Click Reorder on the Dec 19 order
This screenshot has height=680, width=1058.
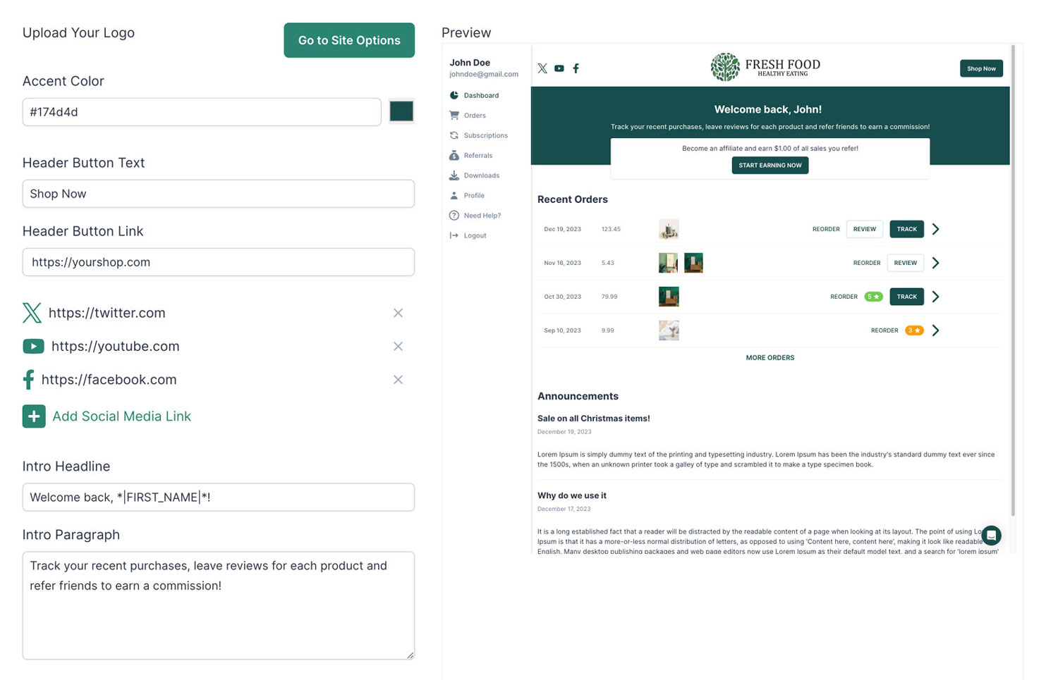click(x=826, y=229)
